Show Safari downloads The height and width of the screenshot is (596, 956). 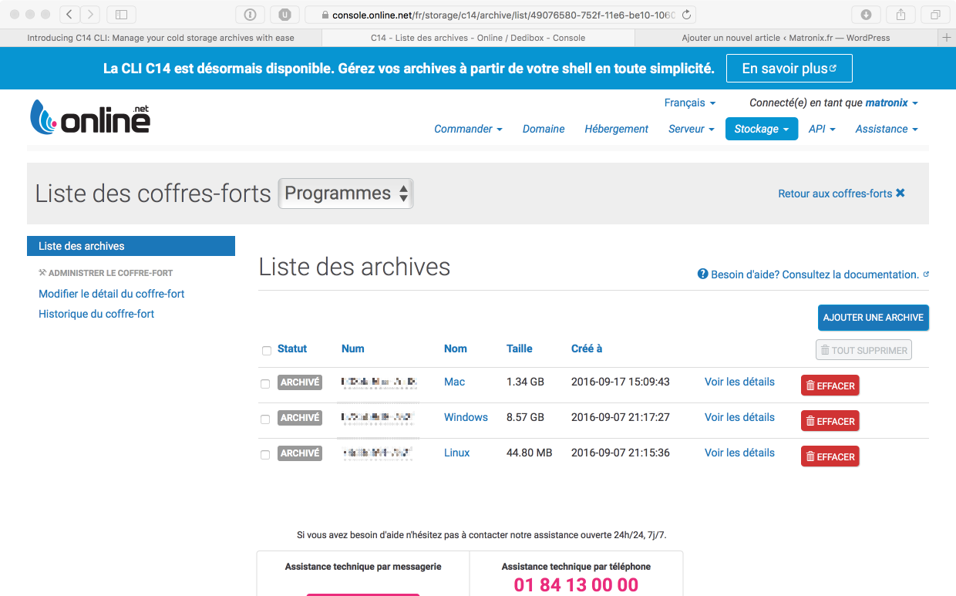(x=866, y=14)
